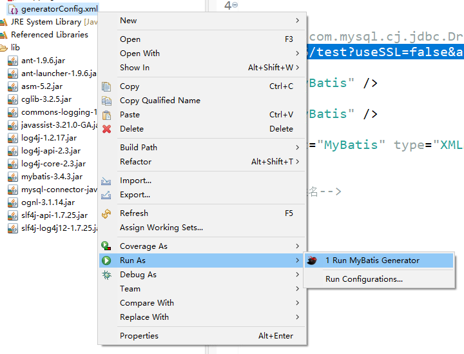Expand the New submenu arrow
464x354 pixels.
(297, 21)
